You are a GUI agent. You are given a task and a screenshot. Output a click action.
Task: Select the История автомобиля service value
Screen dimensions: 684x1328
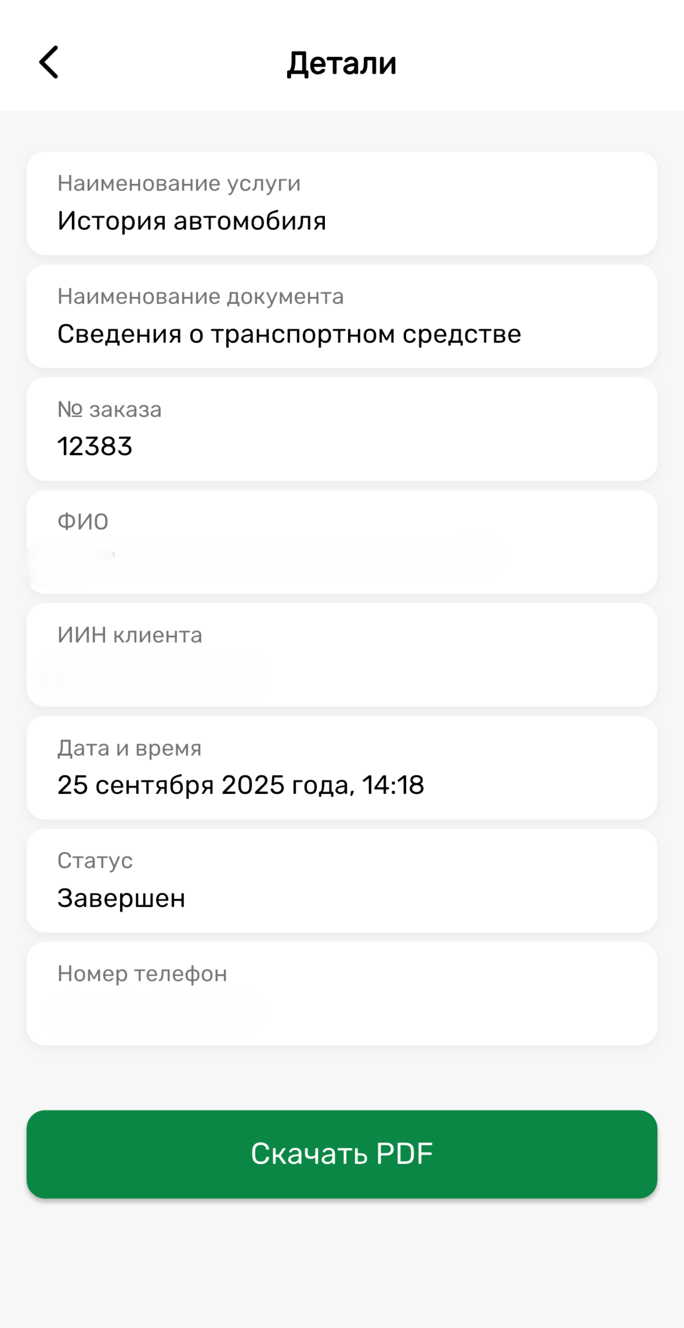191,221
